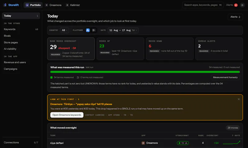Click the Measurement honesty button
248x148 pixels.
point(225,77)
